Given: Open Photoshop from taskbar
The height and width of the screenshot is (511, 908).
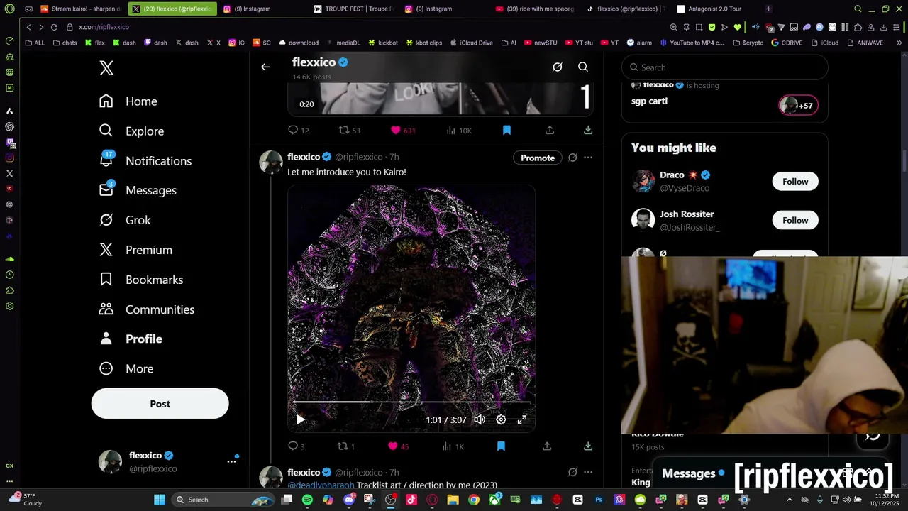Looking at the screenshot, I should click(x=599, y=500).
